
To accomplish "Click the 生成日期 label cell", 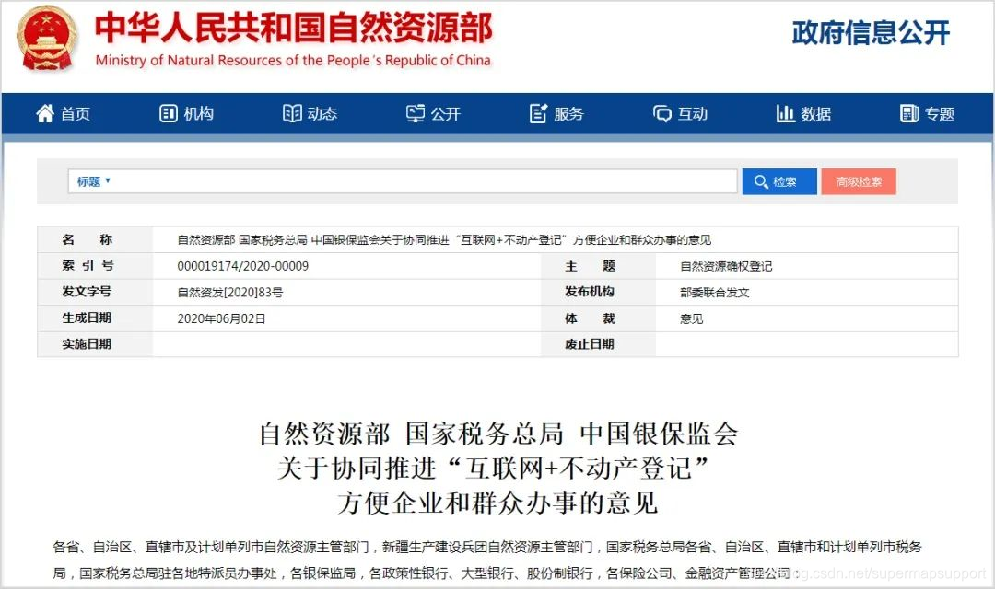I will click(x=95, y=318).
